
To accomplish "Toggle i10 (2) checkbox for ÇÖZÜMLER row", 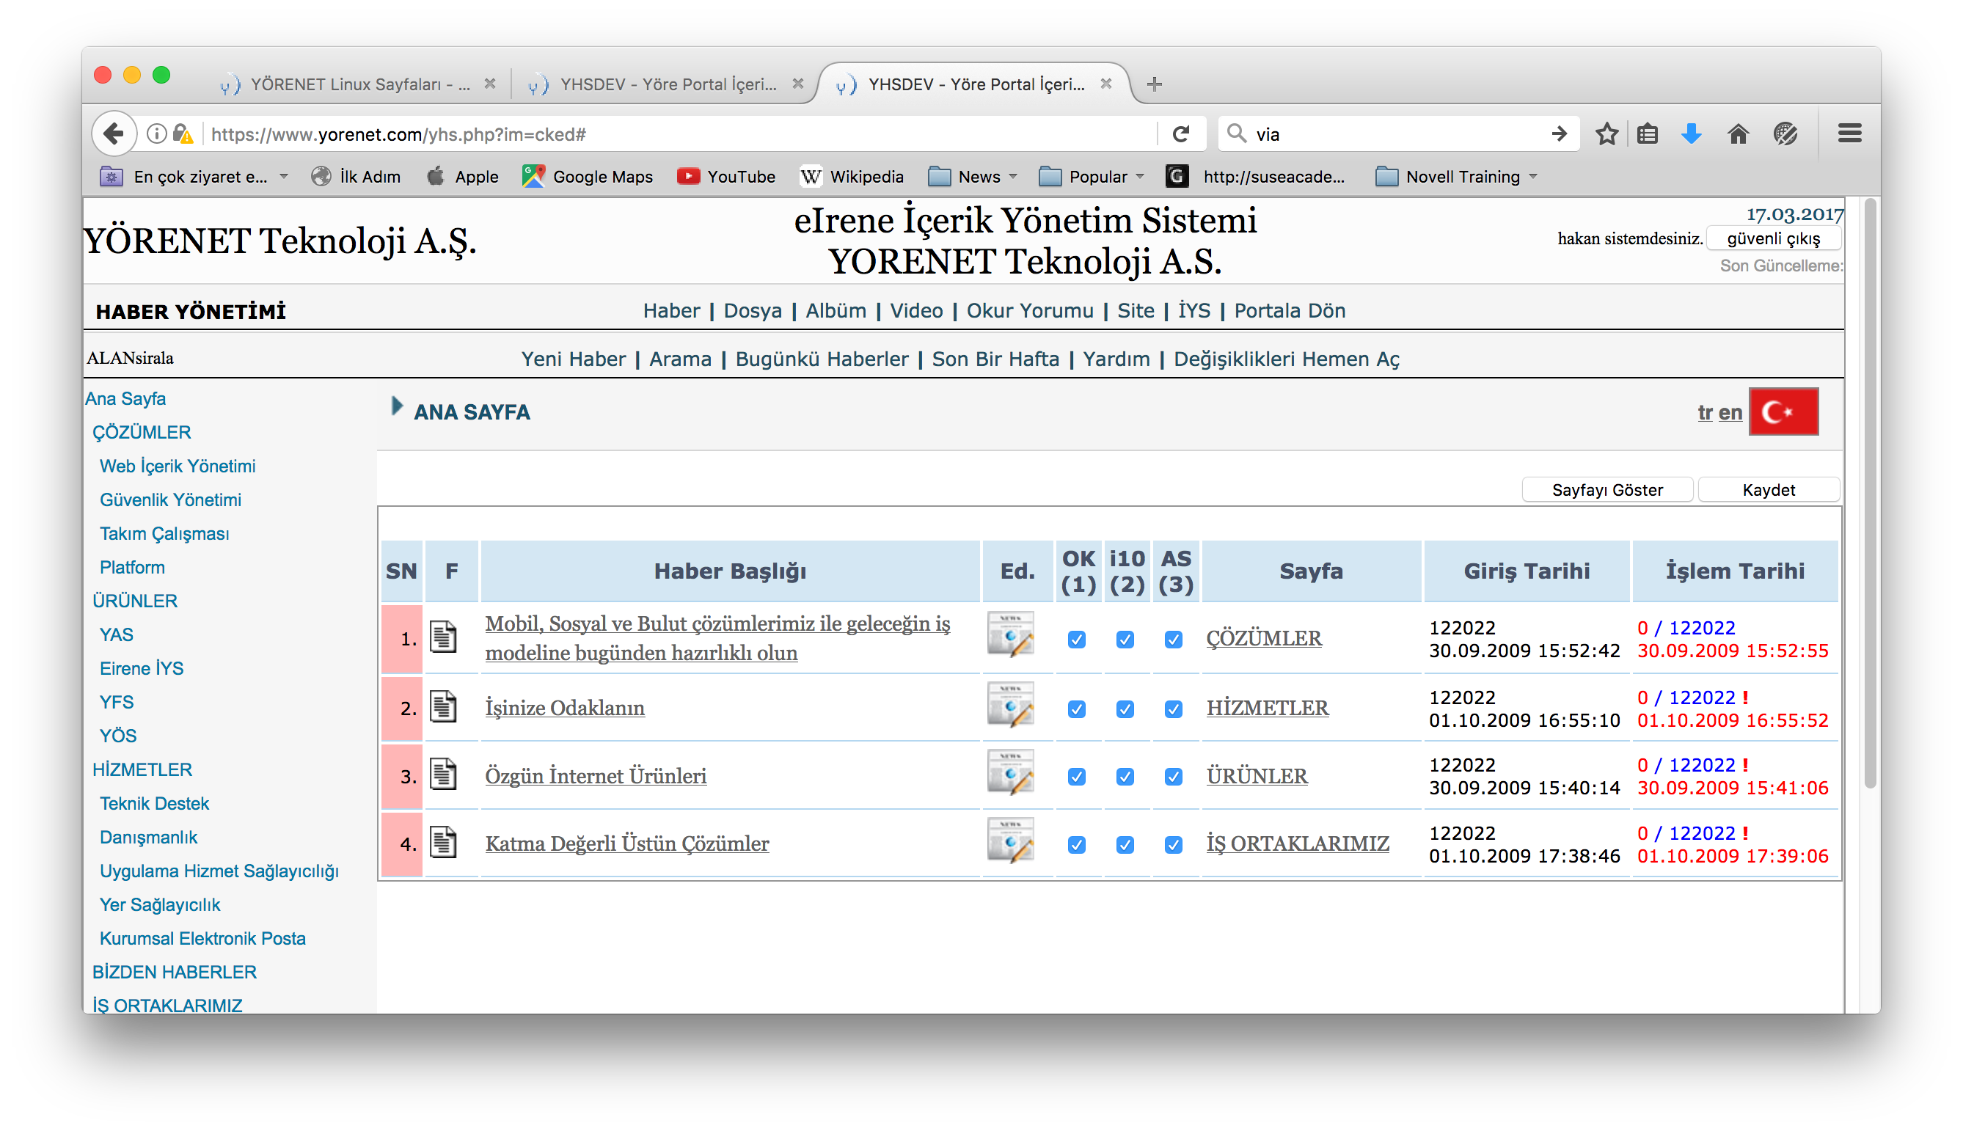I will pos(1125,640).
